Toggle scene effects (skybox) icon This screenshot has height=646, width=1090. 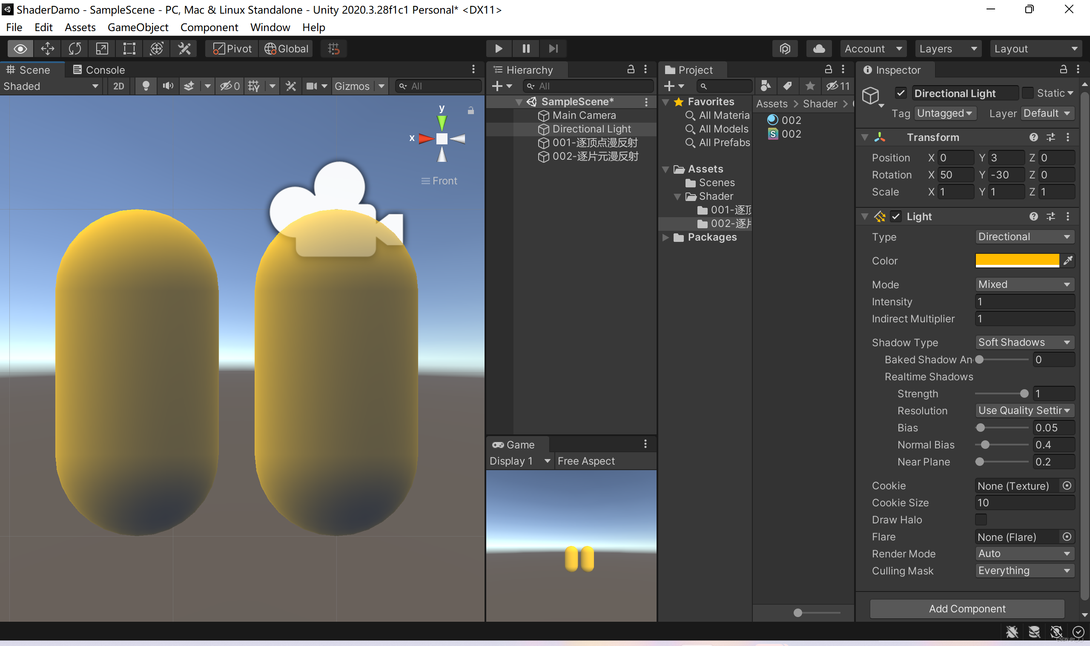pos(189,86)
